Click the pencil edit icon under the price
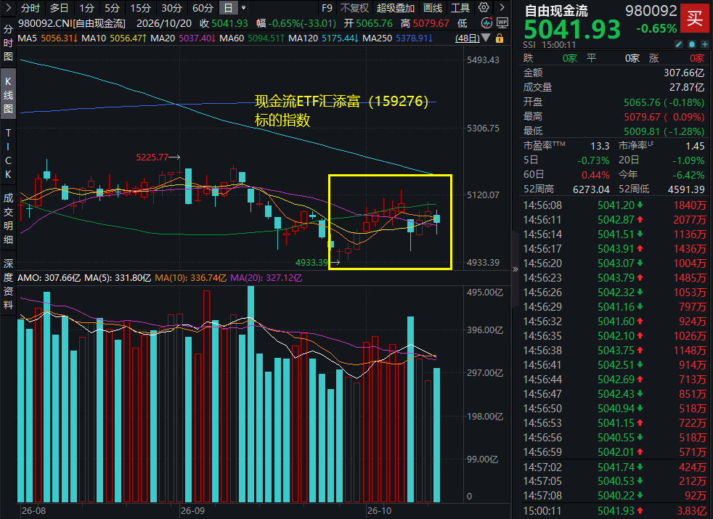 point(679,44)
